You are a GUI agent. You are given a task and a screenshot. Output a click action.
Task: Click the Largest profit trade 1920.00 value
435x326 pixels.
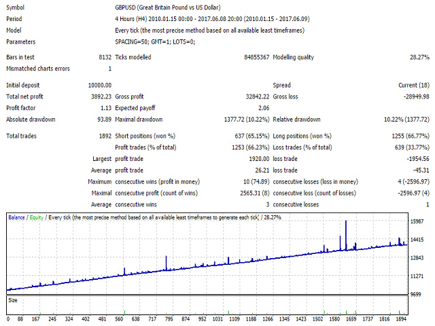(x=258, y=158)
